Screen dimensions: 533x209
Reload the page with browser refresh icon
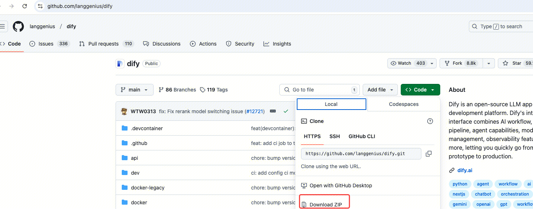(x=25, y=6)
